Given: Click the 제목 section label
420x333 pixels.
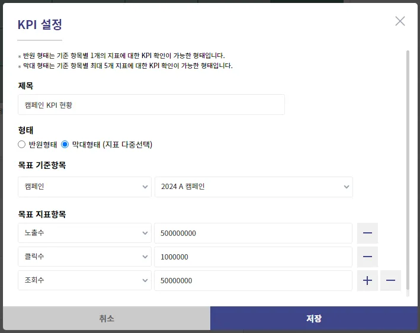Looking at the screenshot, I should coord(25,86).
